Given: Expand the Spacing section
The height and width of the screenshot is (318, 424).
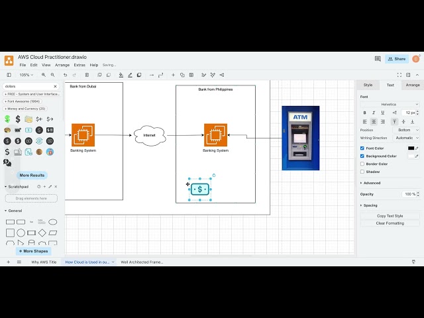Looking at the screenshot, I should tap(369, 205).
